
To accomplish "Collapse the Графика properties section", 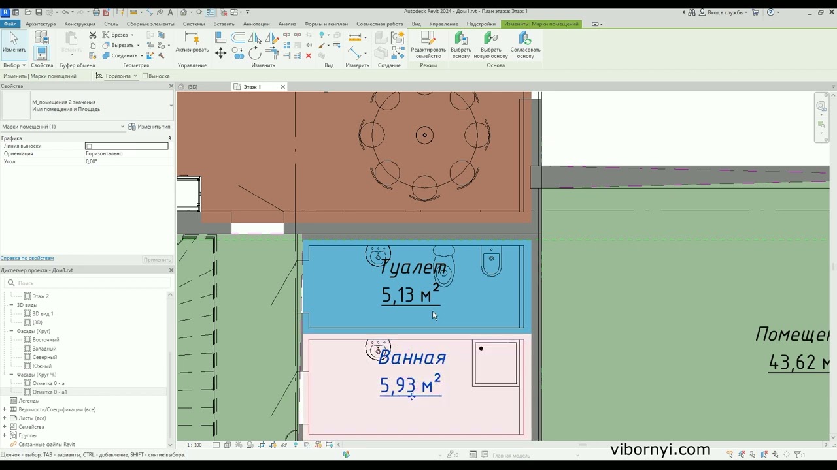I will click(169, 138).
